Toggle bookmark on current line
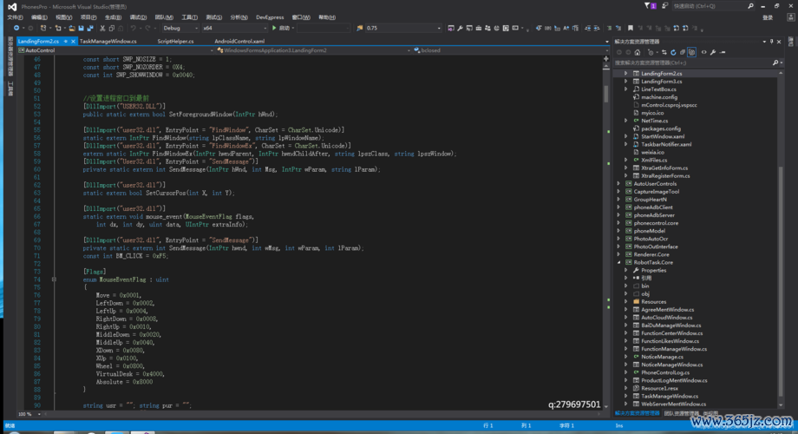 630,28
